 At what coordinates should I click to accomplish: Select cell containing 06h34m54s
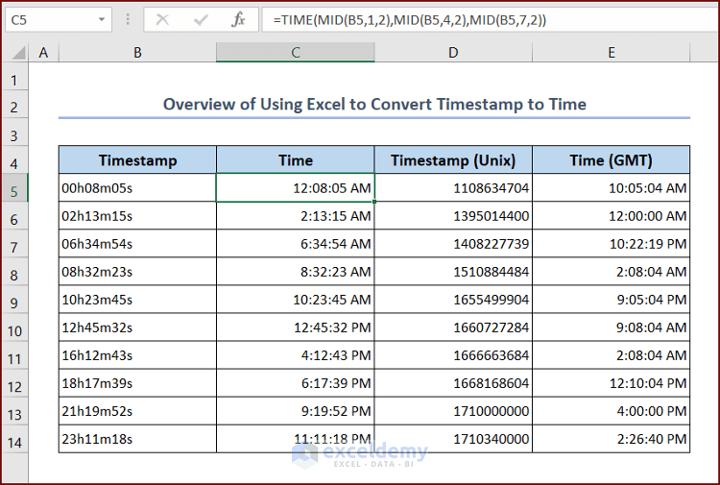(137, 243)
